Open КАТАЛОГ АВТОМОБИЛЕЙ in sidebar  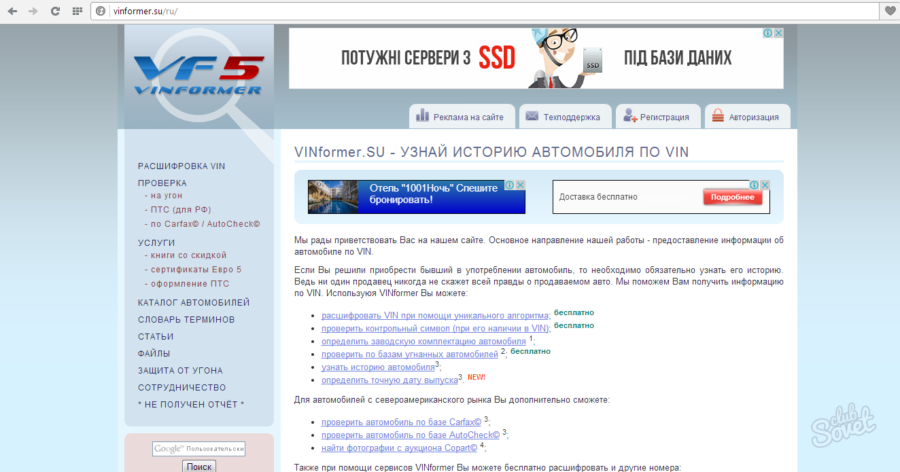coord(194,303)
